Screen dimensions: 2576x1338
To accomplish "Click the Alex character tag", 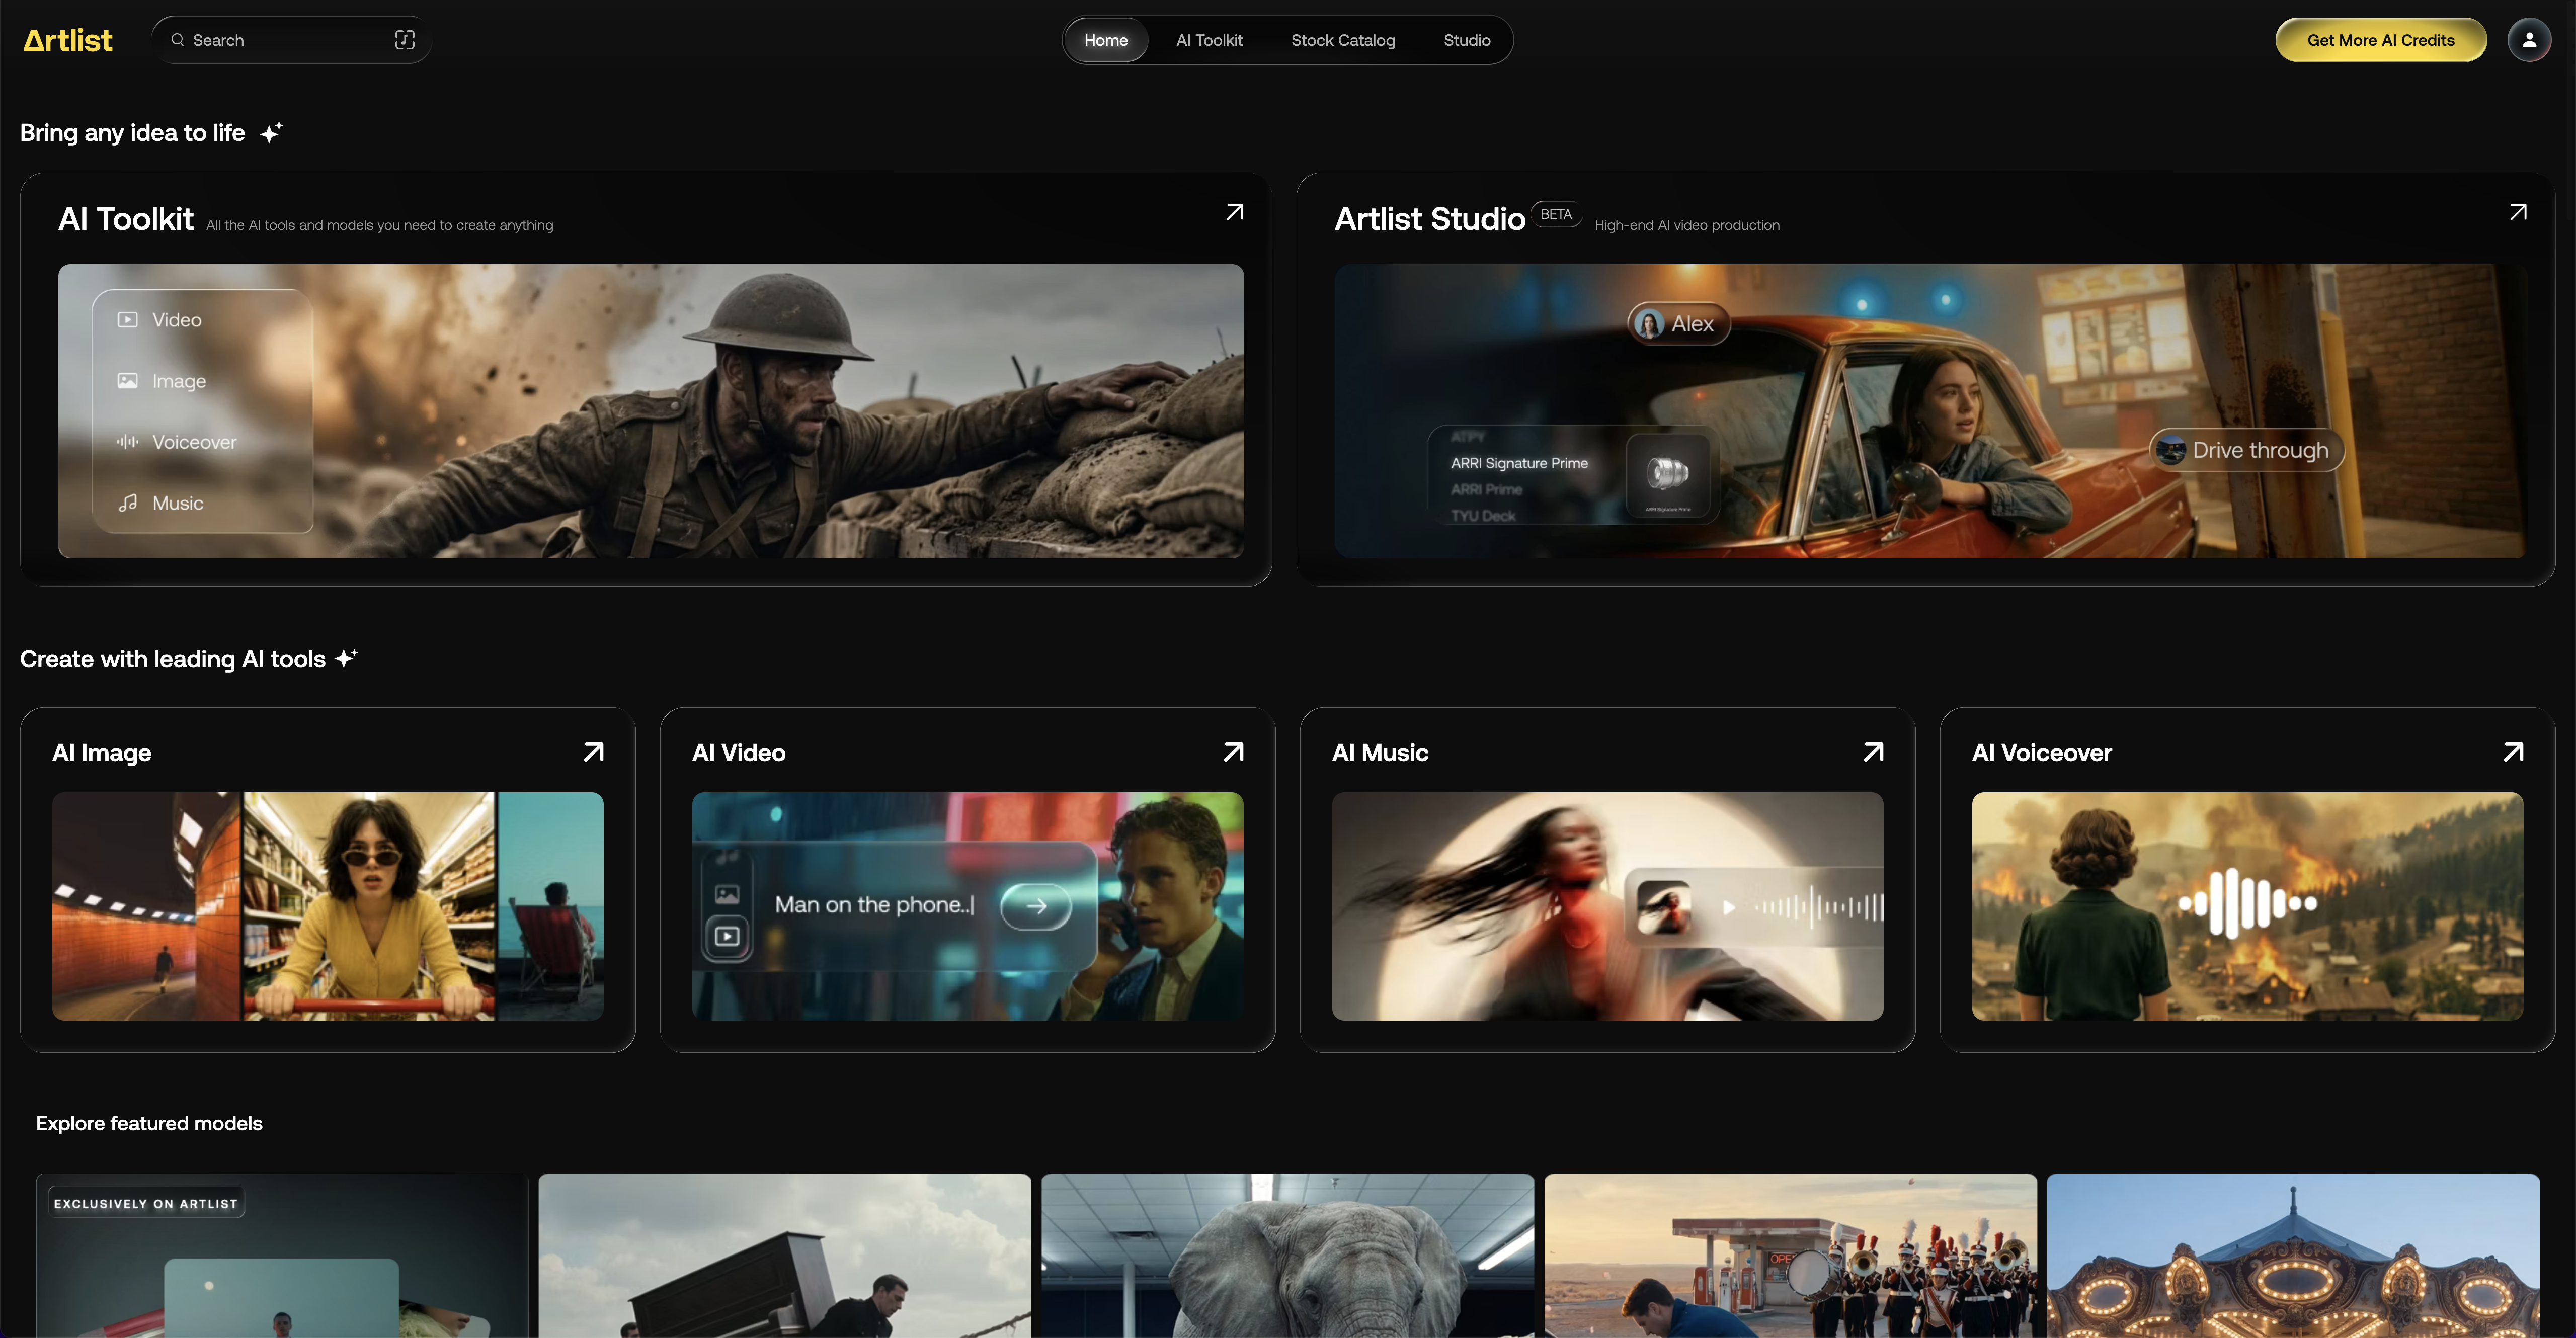I will click(1680, 324).
